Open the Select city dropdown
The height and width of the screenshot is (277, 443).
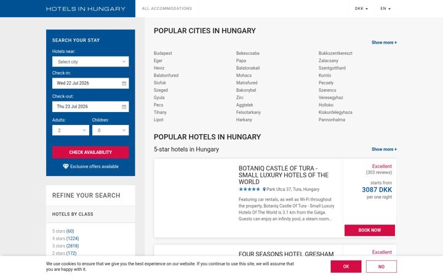[x=90, y=62]
